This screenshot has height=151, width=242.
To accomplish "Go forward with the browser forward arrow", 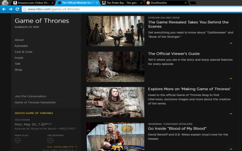I will 11,9.
